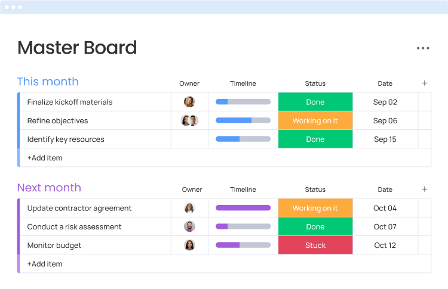Collapse the This month group title
The width and height of the screenshot is (448, 289).
pyautogui.click(x=48, y=82)
